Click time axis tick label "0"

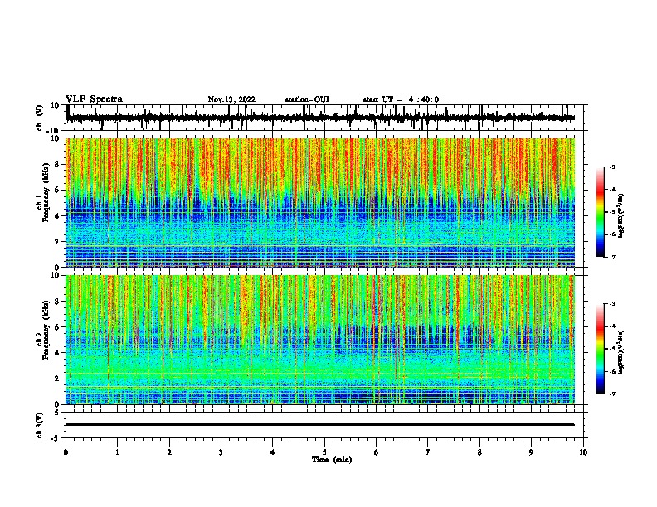pyautogui.click(x=66, y=452)
